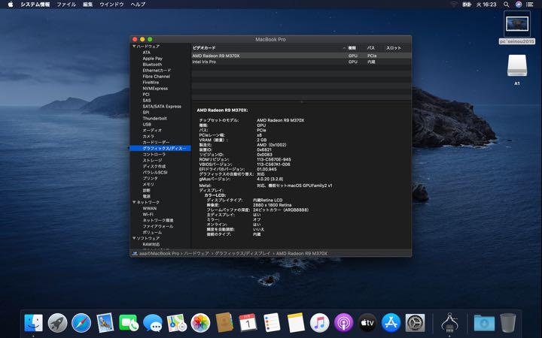The width and height of the screenshot is (542, 338).
Task: Sort by 種類 column header
Action: click(x=352, y=48)
